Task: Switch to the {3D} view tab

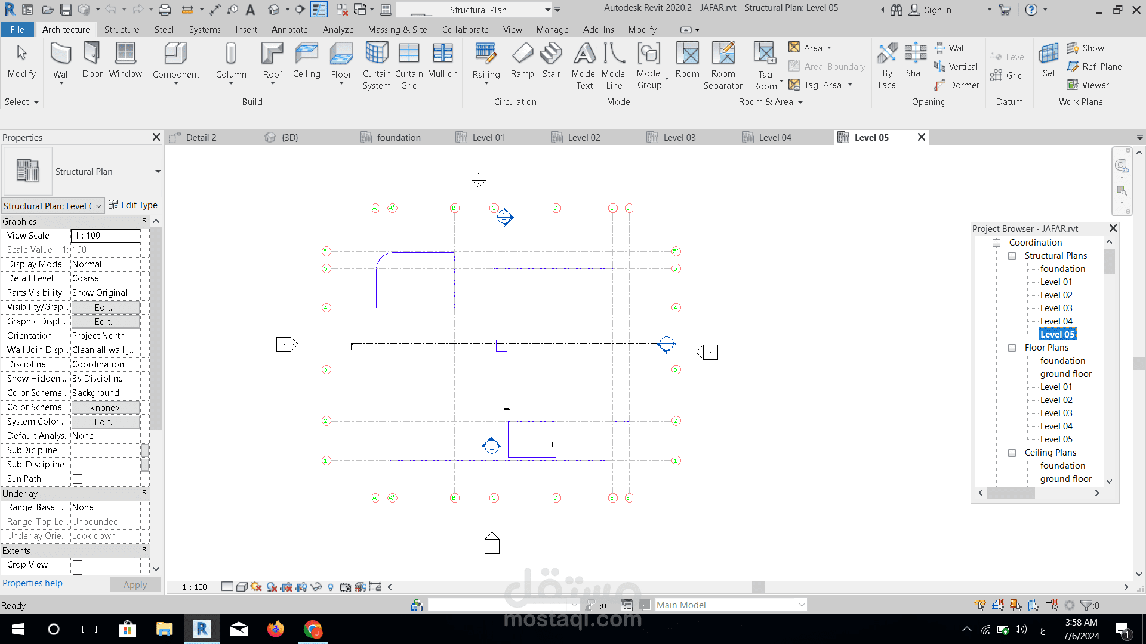Action: (289, 137)
